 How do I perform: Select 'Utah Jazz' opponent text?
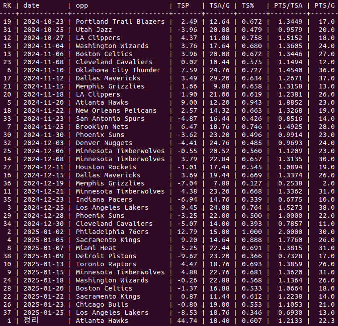pyautogui.click(x=94, y=30)
